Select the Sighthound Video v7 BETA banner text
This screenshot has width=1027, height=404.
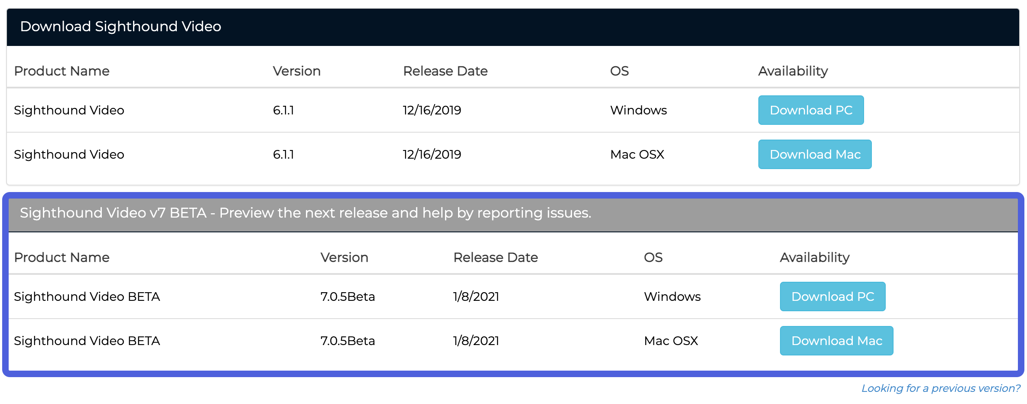tap(305, 213)
